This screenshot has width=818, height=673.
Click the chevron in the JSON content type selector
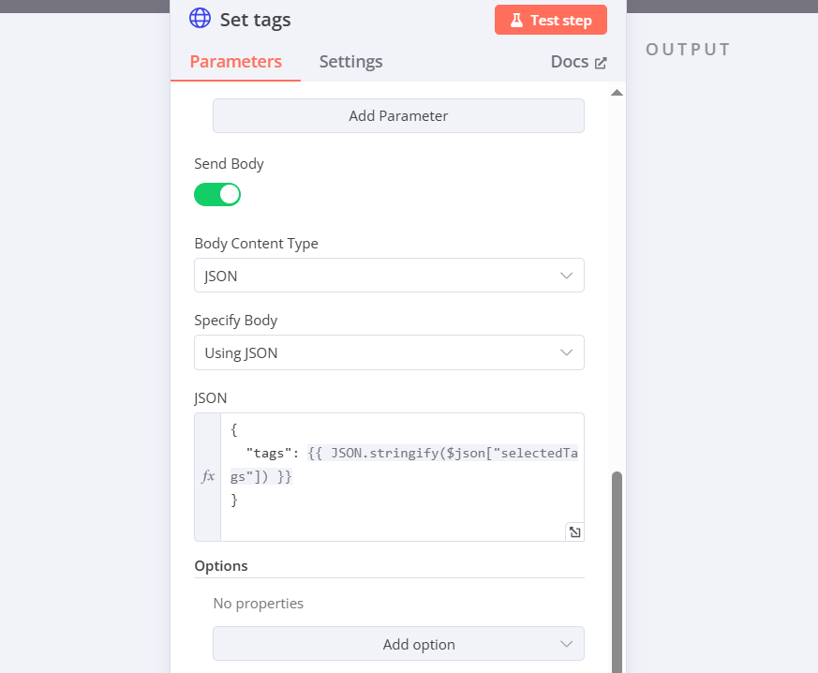pyautogui.click(x=567, y=276)
